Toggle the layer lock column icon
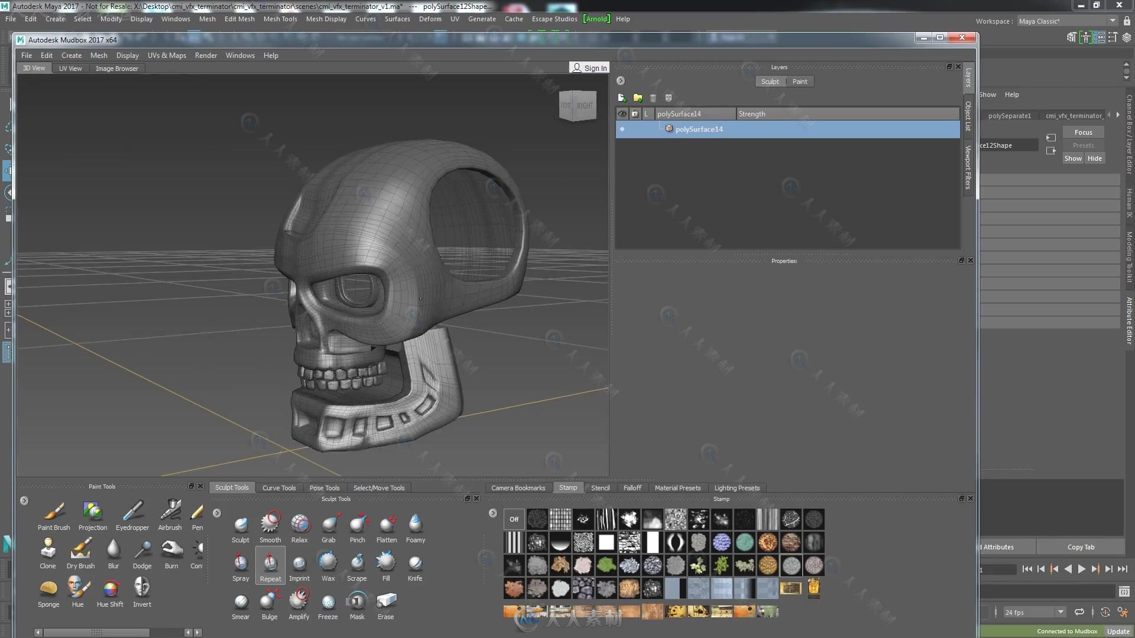Screen dimensions: 1135x638 tap(635, 113)
